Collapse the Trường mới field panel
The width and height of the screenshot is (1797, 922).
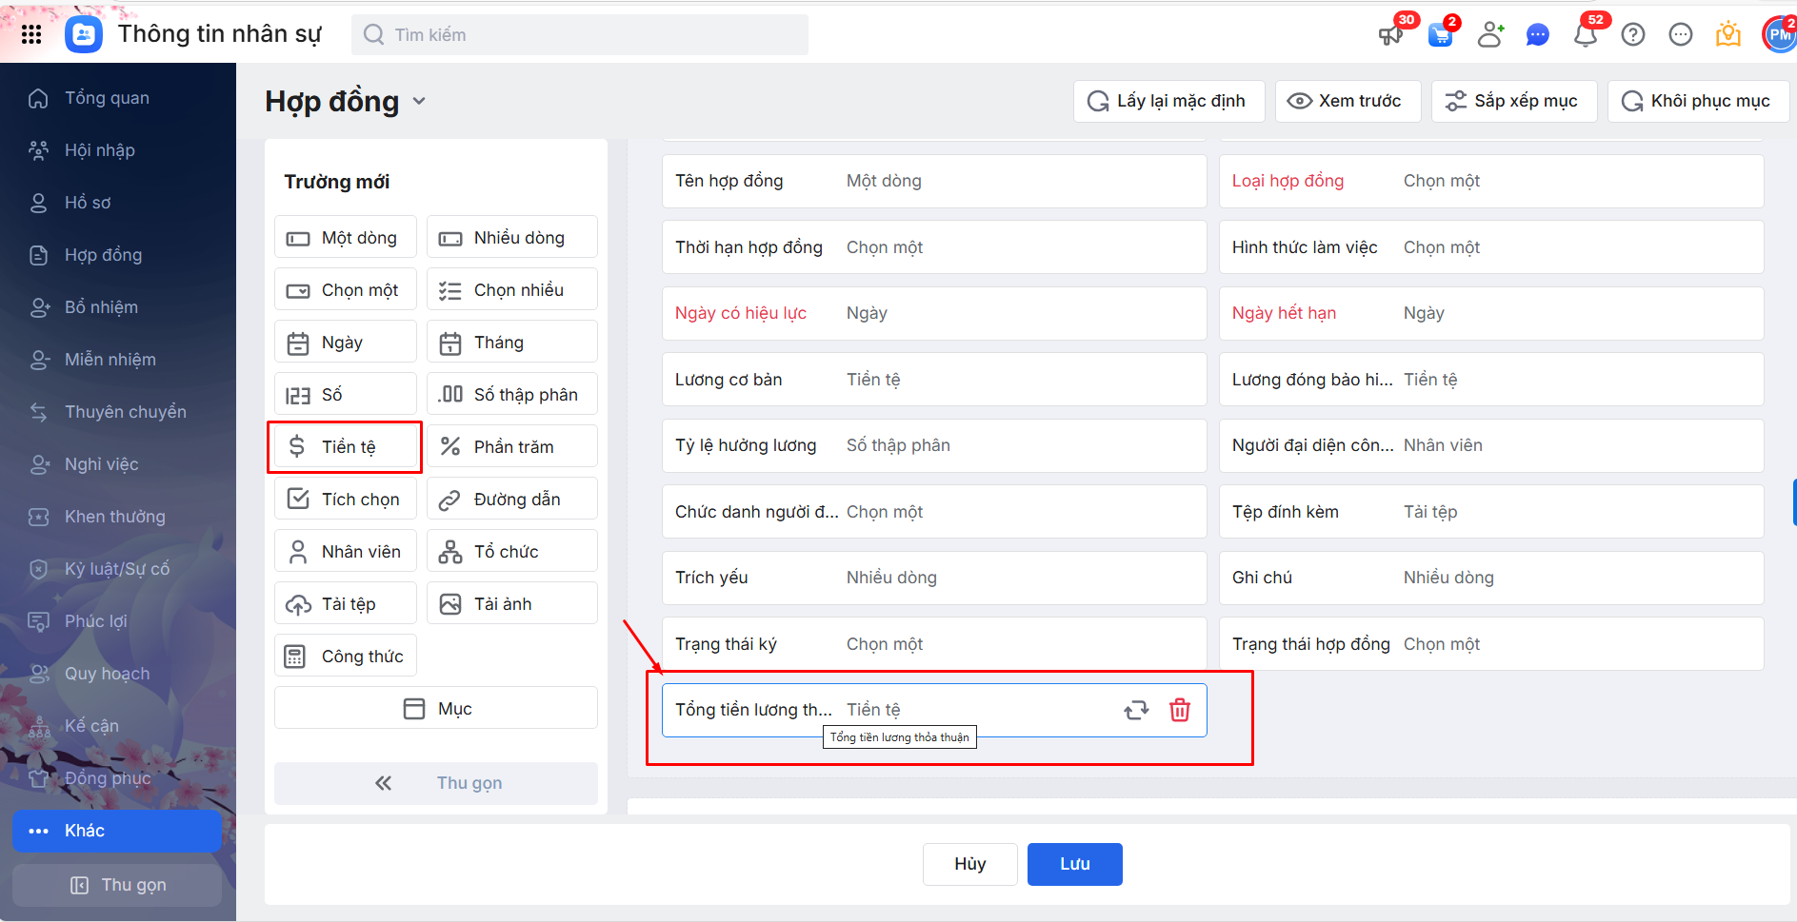pyautogui.click(x=436, y=783)
